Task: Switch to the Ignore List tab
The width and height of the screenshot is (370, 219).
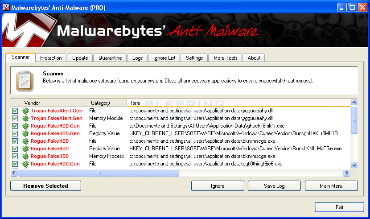Action: (164, 58)
